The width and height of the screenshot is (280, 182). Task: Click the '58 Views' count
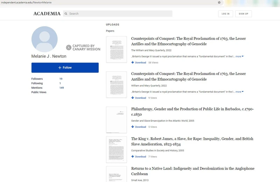coord(153,63)
